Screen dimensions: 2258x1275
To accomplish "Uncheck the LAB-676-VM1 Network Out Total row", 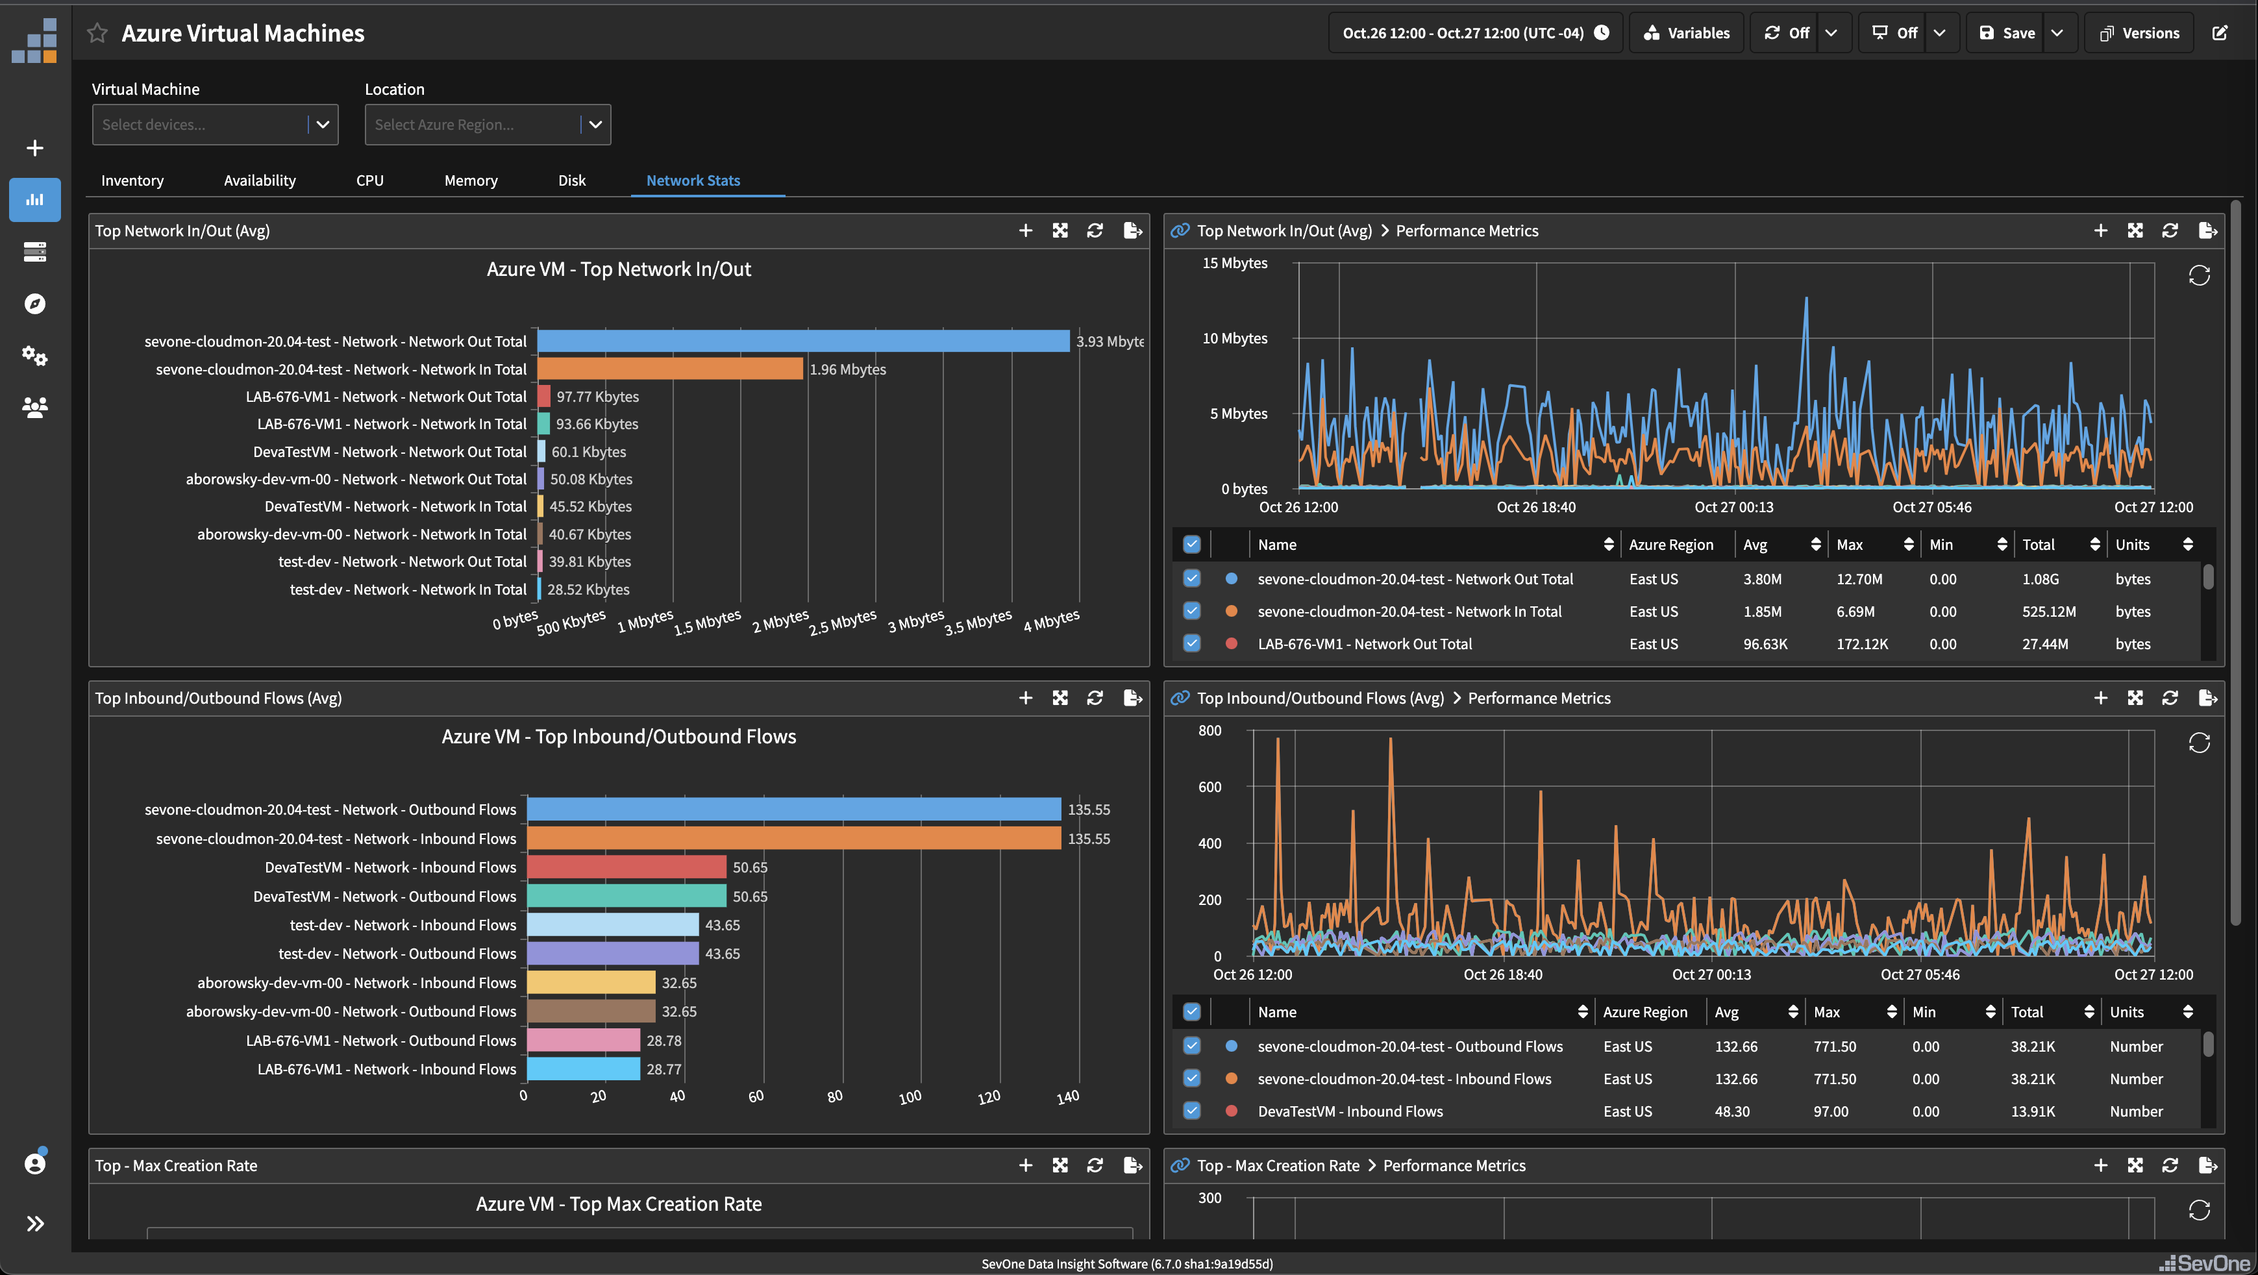I will click(1191, 643).
